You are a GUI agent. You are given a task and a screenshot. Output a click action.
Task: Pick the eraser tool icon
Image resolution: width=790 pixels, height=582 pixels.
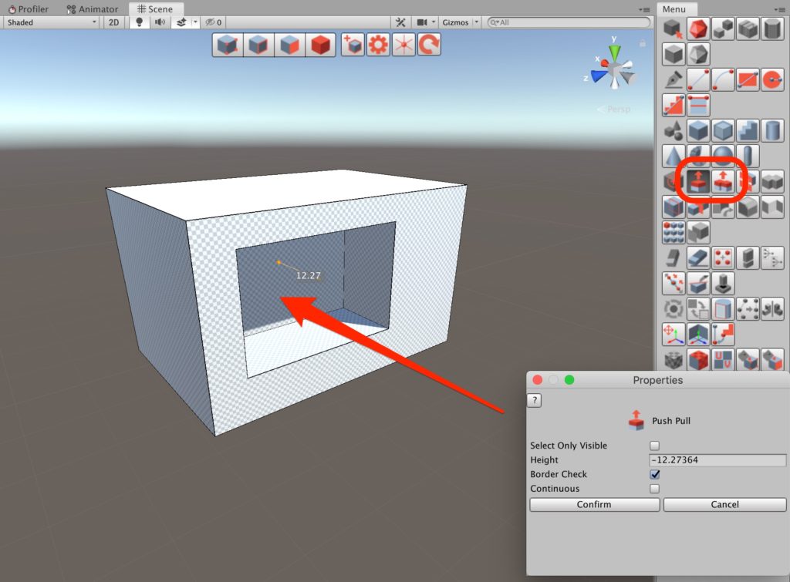point(698,257)
